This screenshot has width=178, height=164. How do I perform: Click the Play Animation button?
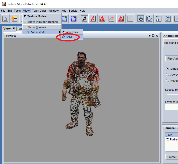pos(172,59)
